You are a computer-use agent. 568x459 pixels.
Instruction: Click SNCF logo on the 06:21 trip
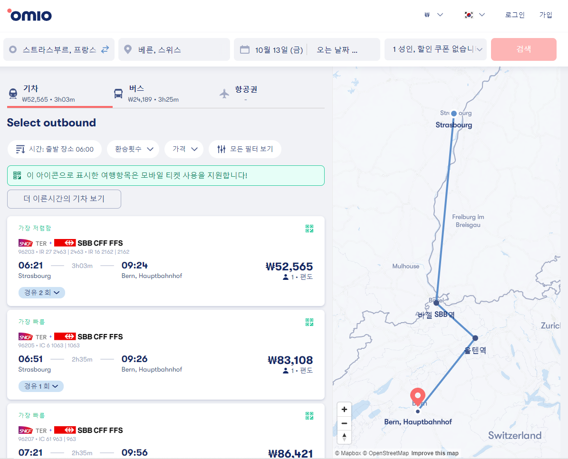tap(26, 243)
